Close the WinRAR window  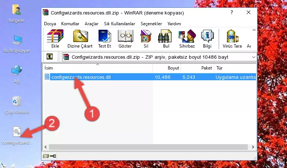[x=249, y=12]
